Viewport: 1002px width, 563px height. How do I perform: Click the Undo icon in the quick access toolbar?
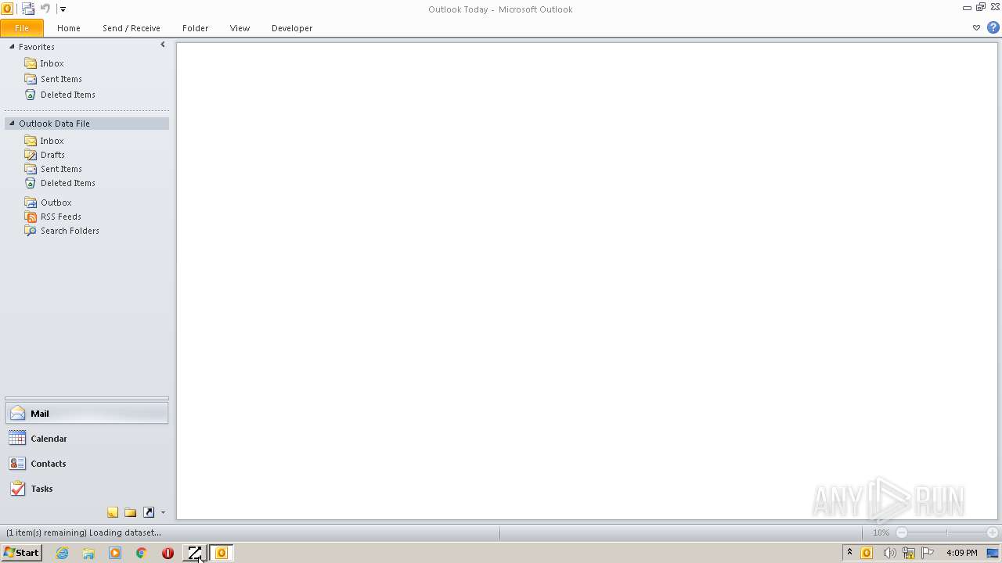[x=45, y=9]
